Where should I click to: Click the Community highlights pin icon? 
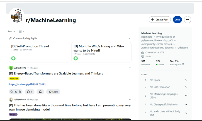point(10,38)
